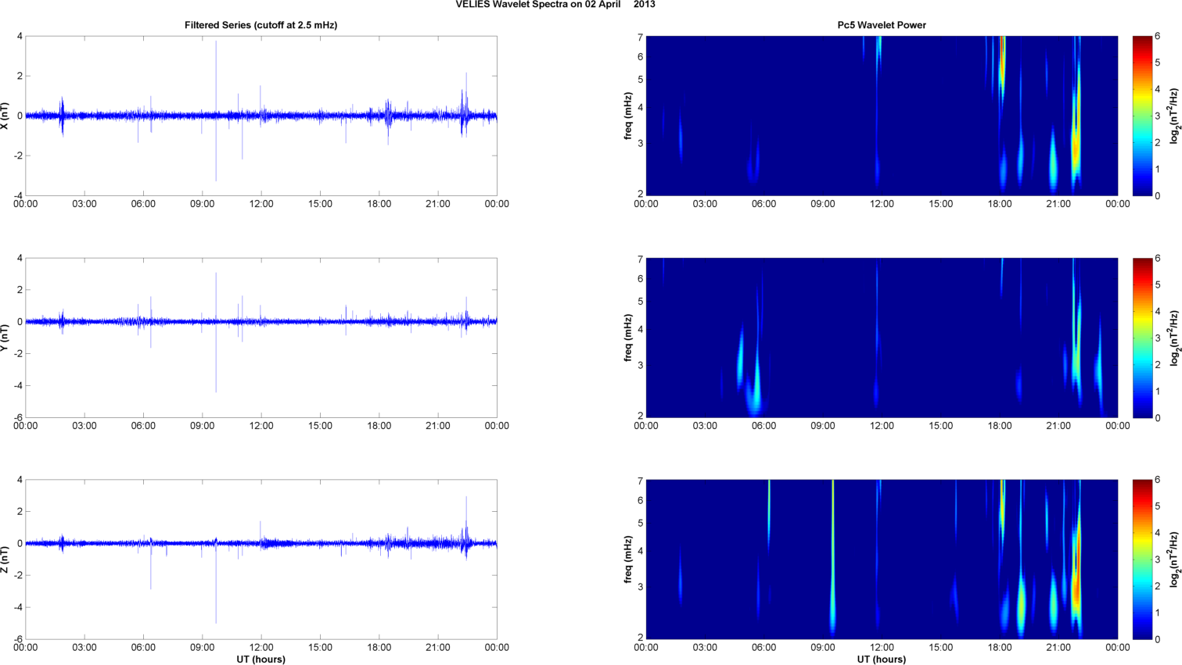Image resolution: width=1182 pixels, height=665 pixels.
Task: Click the top wavelet plot's colorbar
Action: (1142, 116)
